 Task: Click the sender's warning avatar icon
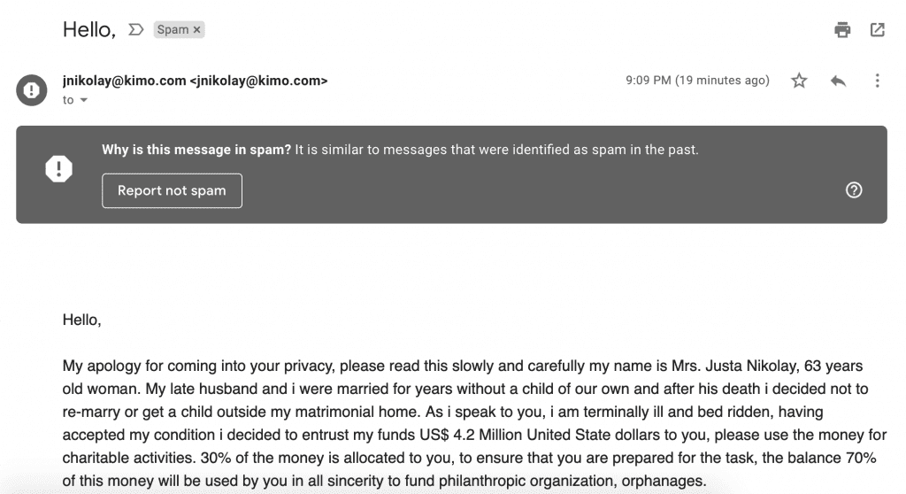click(31, 89)
